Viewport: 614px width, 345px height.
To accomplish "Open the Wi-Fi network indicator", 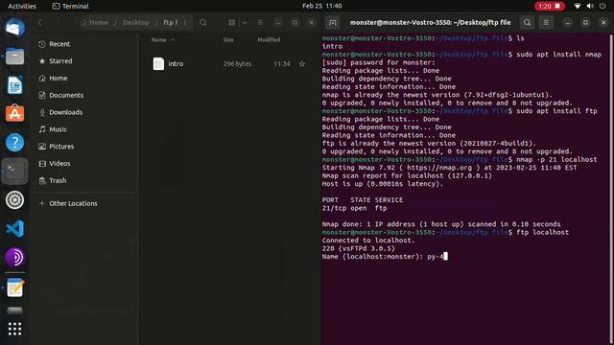I will [x=578, y=6].
